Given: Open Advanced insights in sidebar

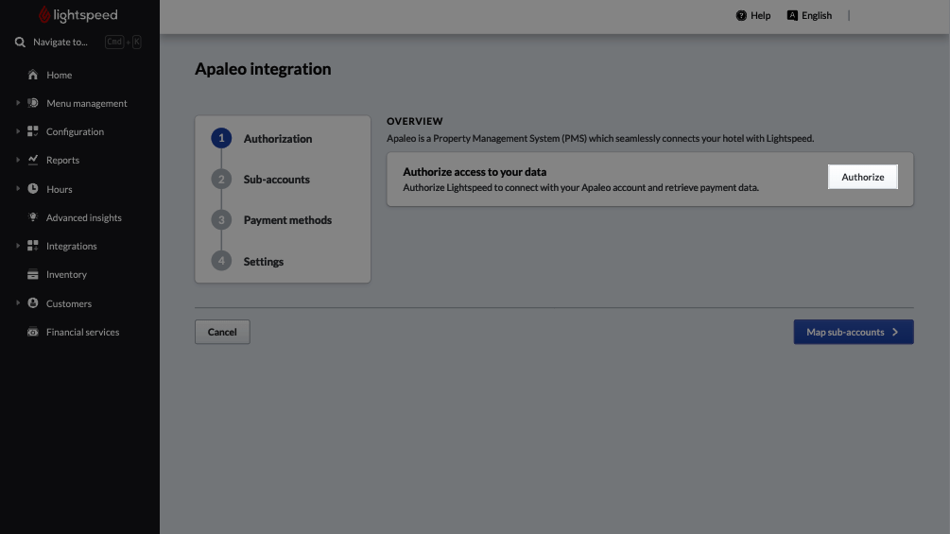Looking at the screenshot, I should coord(83,218).
